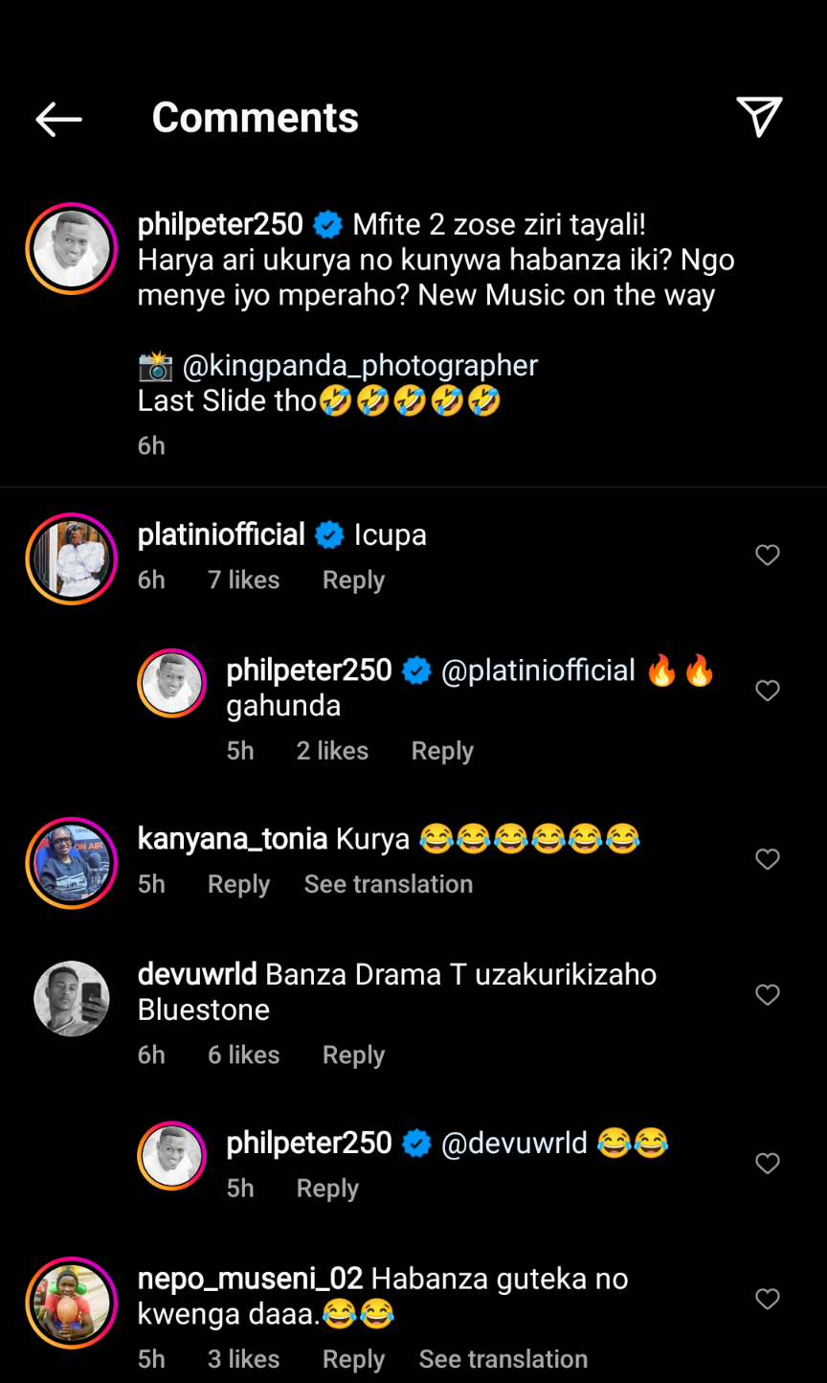Open devuwrld's profile avatar
827x1383 pixels.
(72, 999)
